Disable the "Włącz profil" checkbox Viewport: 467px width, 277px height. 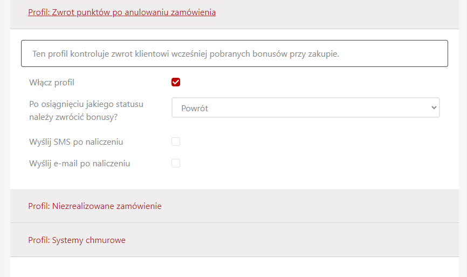coord(176,82)
